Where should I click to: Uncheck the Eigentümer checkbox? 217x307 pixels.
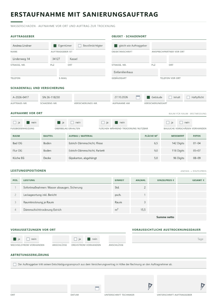55,46
